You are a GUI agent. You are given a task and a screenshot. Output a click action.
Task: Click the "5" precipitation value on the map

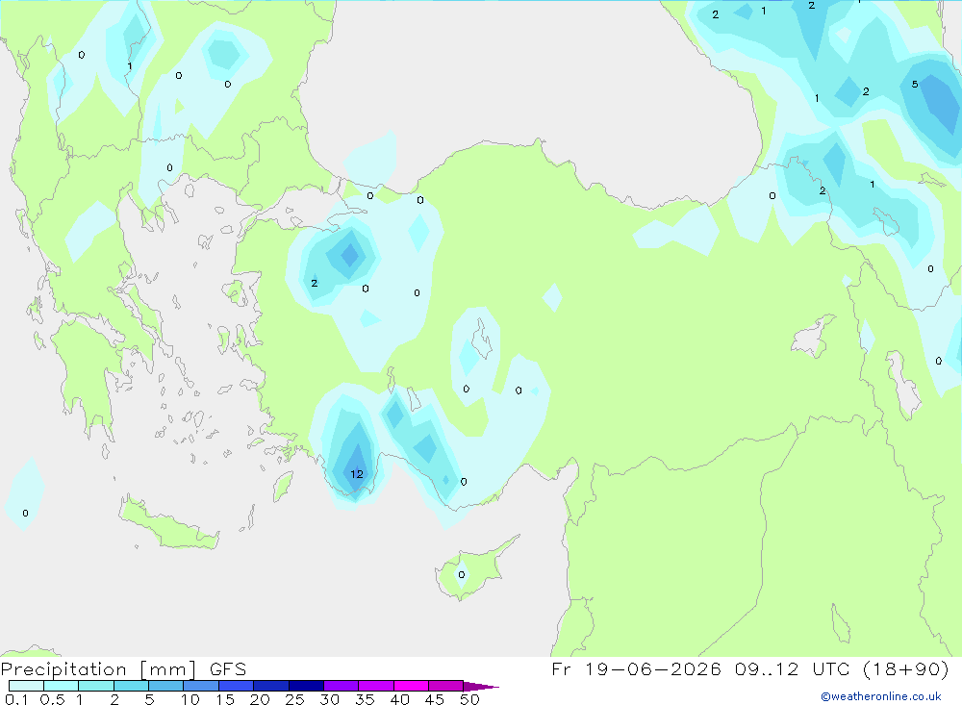tap(915, 84)
